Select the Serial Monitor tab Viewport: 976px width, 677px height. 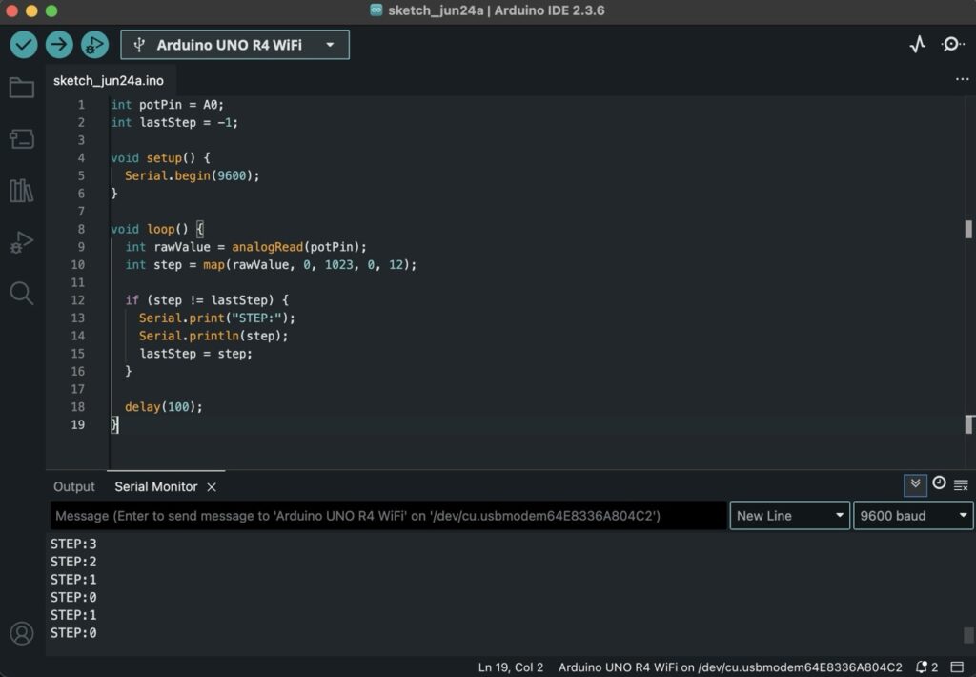click(x=155, y=487)
